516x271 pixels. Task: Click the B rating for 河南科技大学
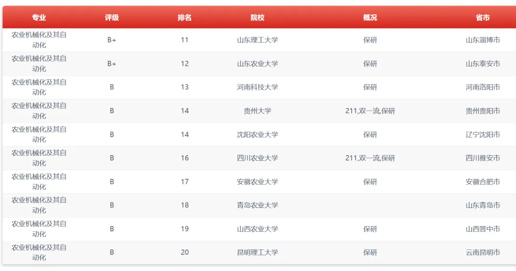pyautogui.click(x=111, y=87)
